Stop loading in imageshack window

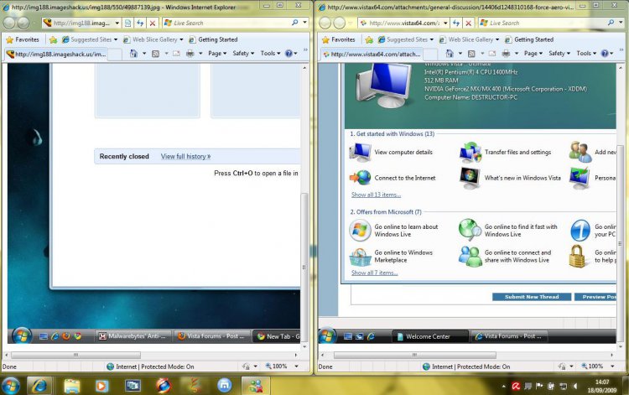pos(152,23)
